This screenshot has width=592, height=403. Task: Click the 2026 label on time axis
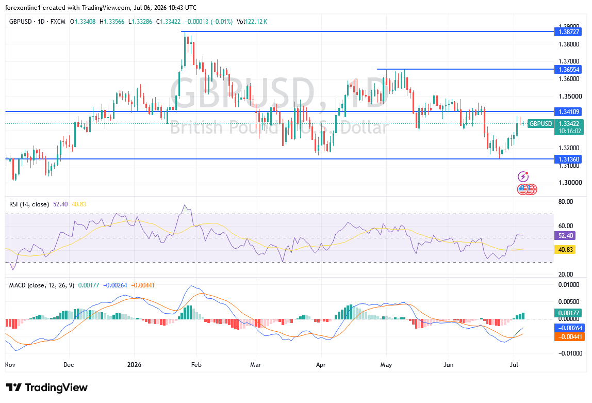click(x=134, y=364)
